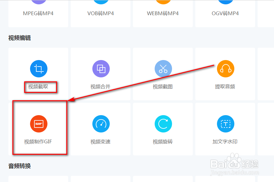
Task: Open the 视频变速 speedometer icon
Action: click(x=101, y=123)
